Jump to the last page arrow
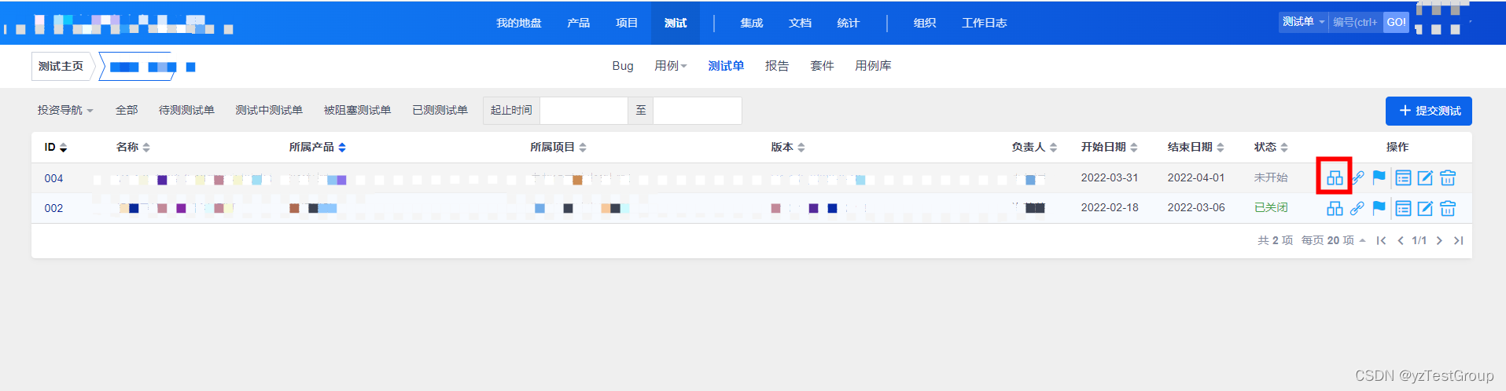 [1458, 240]
